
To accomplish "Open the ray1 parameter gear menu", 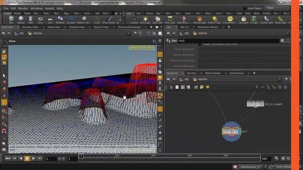I will 282,41.
